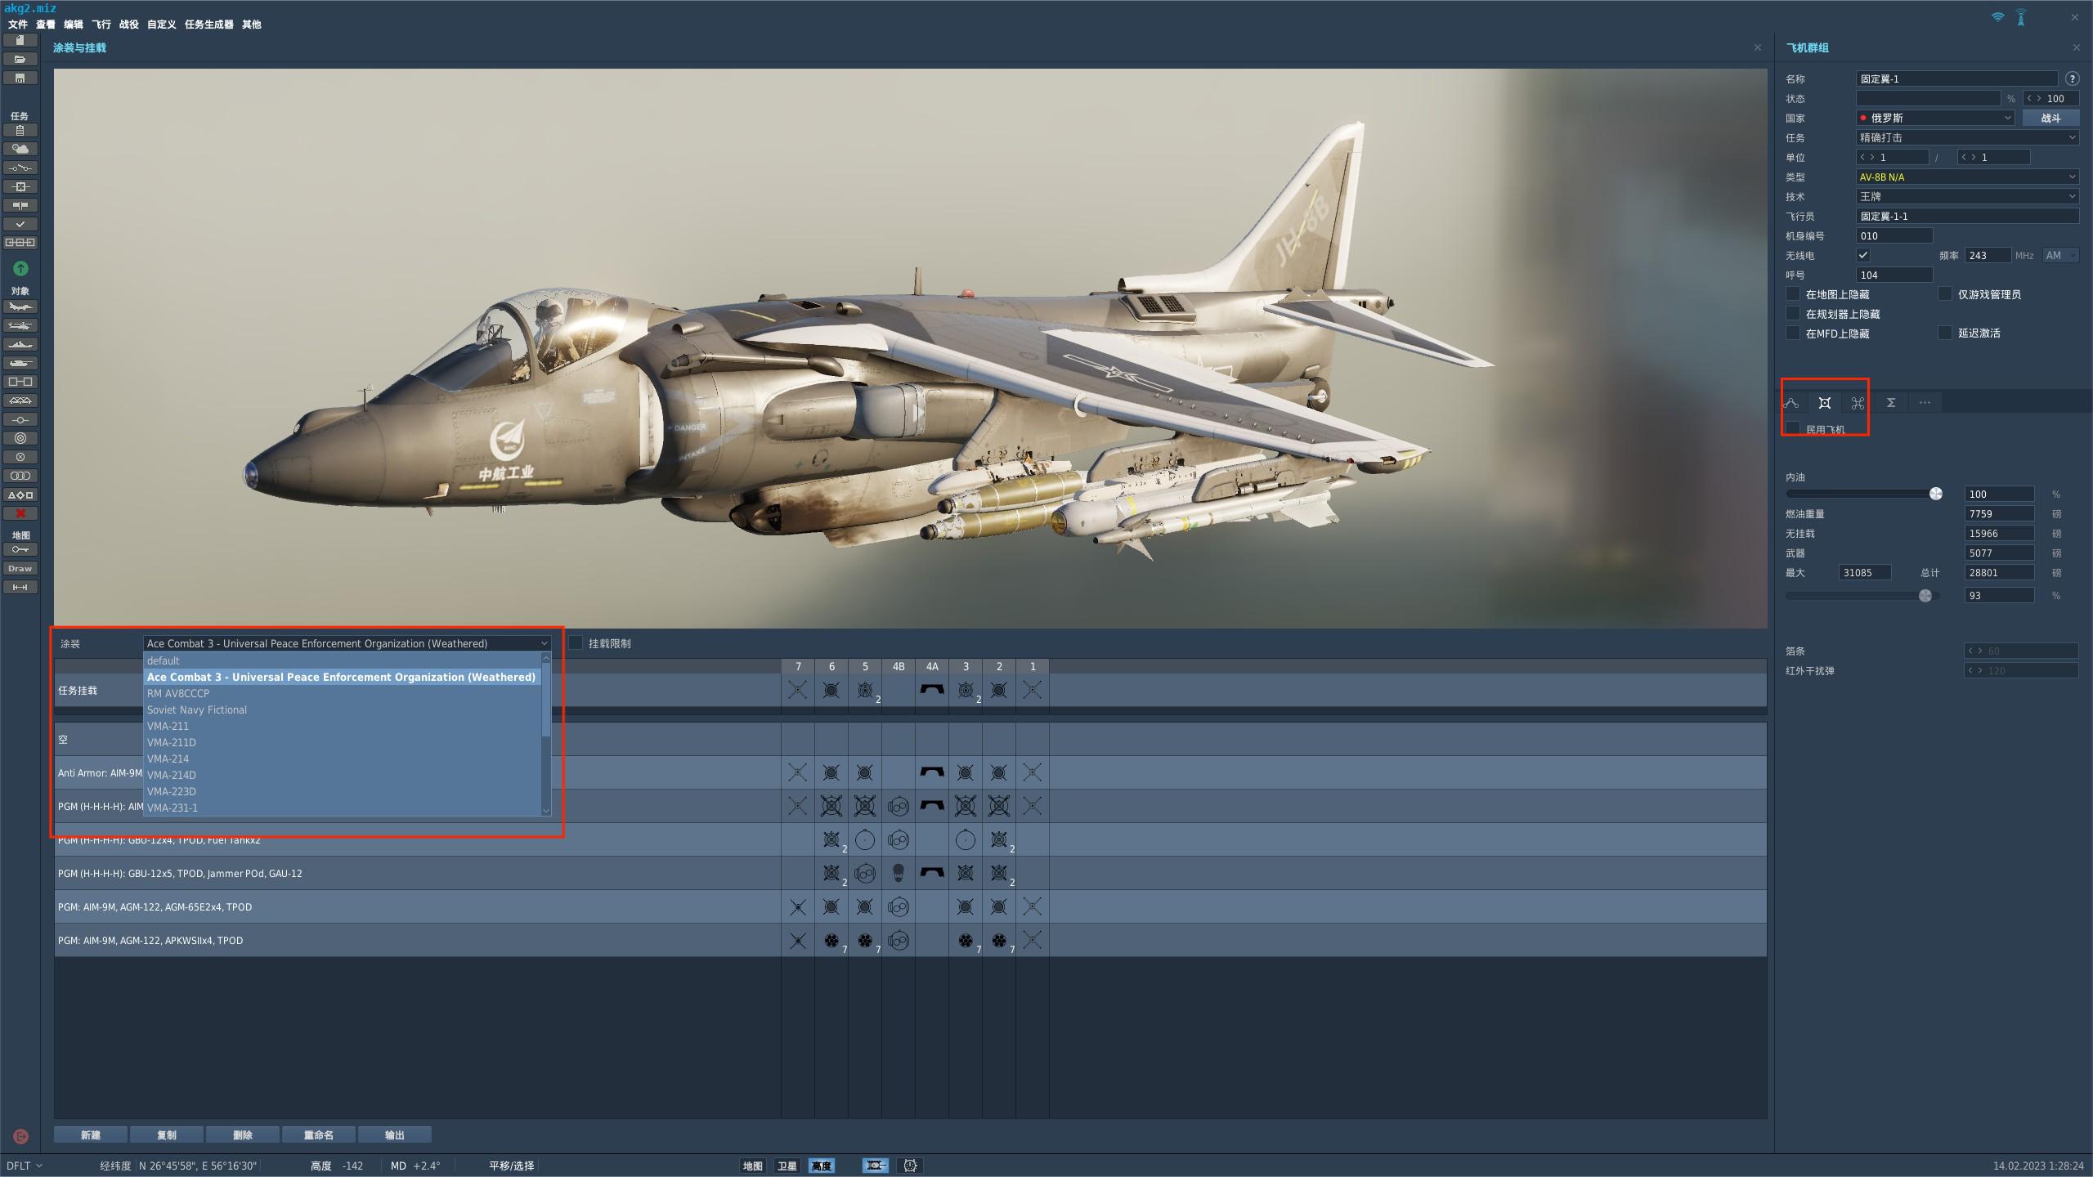Click the save mission disk icon
The height and width of the screenshot is (1177, 2093).
pyautogui.click(x=20, y=78)
